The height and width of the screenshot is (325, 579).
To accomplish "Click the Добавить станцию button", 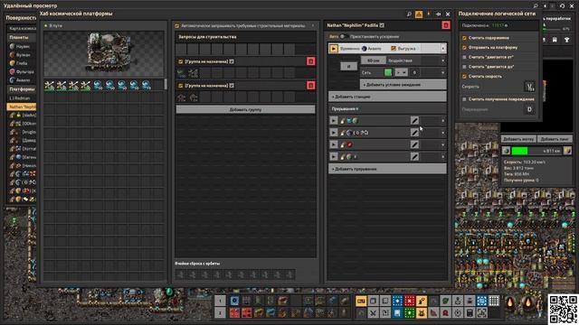I will [387, 97].
